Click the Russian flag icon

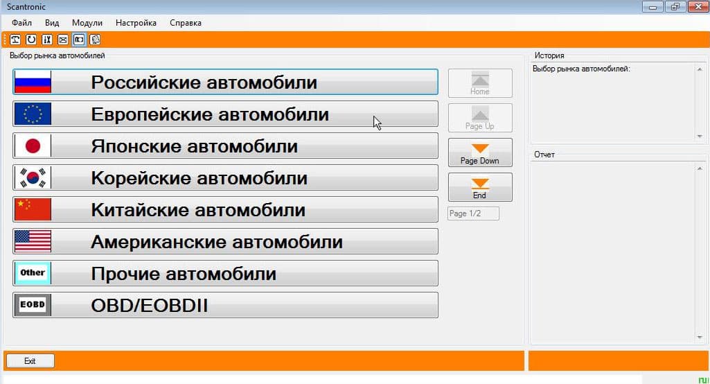click(x=33, y=82)
